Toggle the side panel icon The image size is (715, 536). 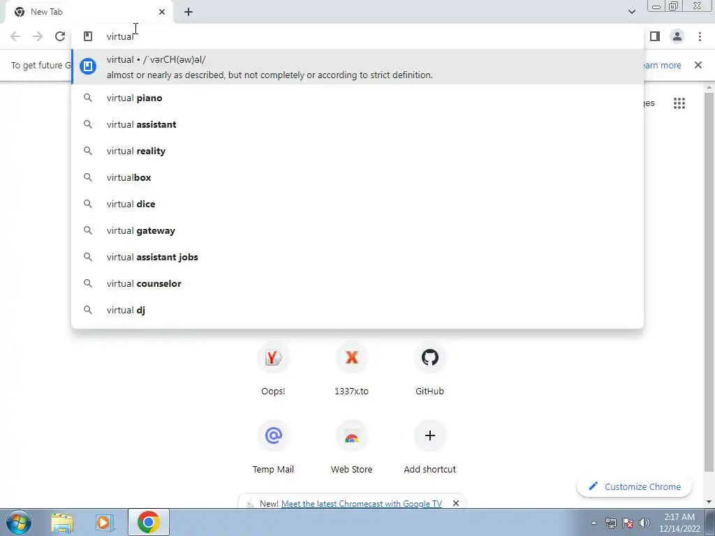655,36
